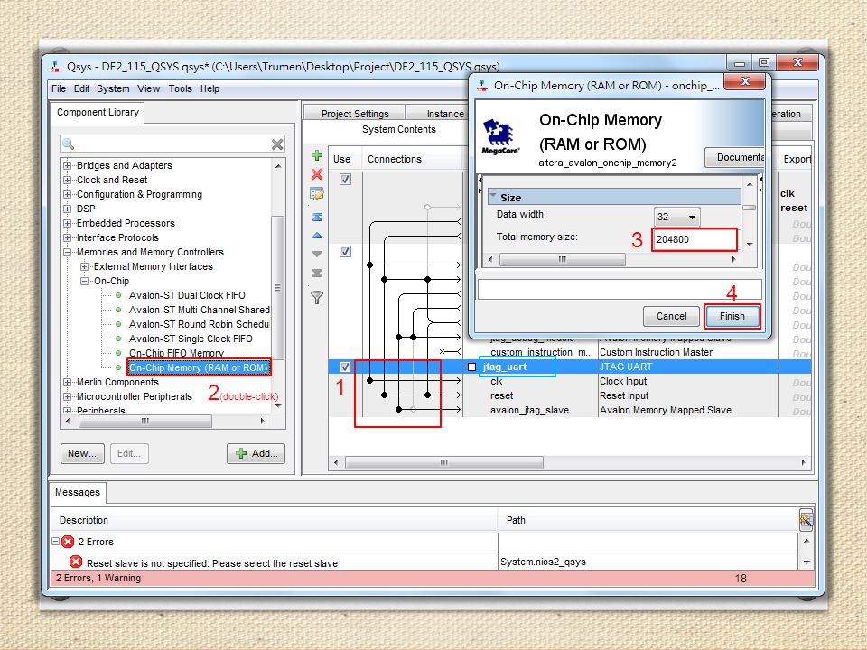Clear the component library search field

pyautogui.click(x=277, y=144)
